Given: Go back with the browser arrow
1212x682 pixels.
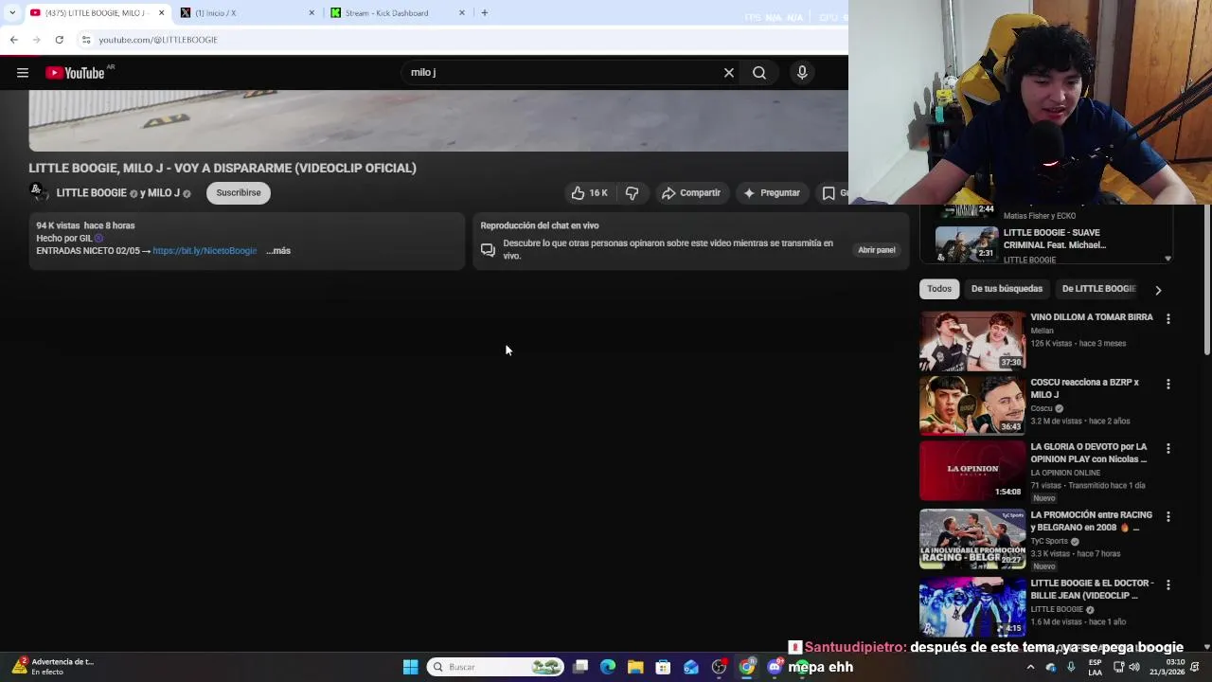Looking at the screenshot, I should click(13, 40).
